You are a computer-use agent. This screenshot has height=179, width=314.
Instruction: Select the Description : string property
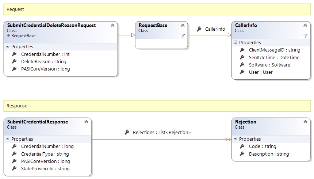coord(269,154)
